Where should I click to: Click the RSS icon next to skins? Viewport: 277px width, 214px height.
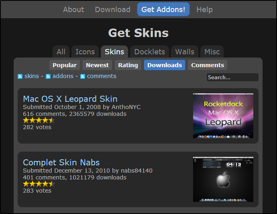(20, 77)
